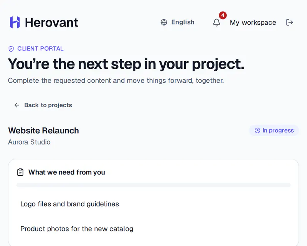The image size is (307, 246).
Task: Open My workspace link
Action: (x=253, y=22)
